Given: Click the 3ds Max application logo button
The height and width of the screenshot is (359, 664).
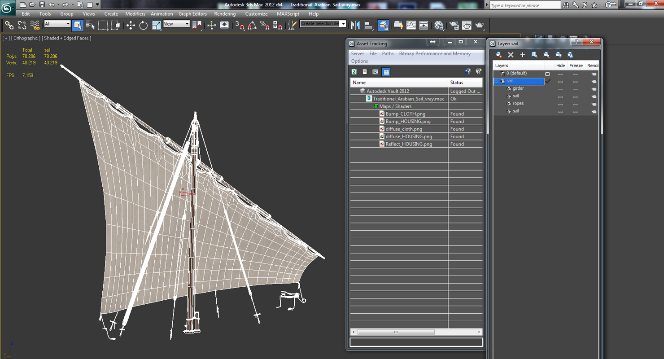Looking at the screenshot, I should click(8, 8).
